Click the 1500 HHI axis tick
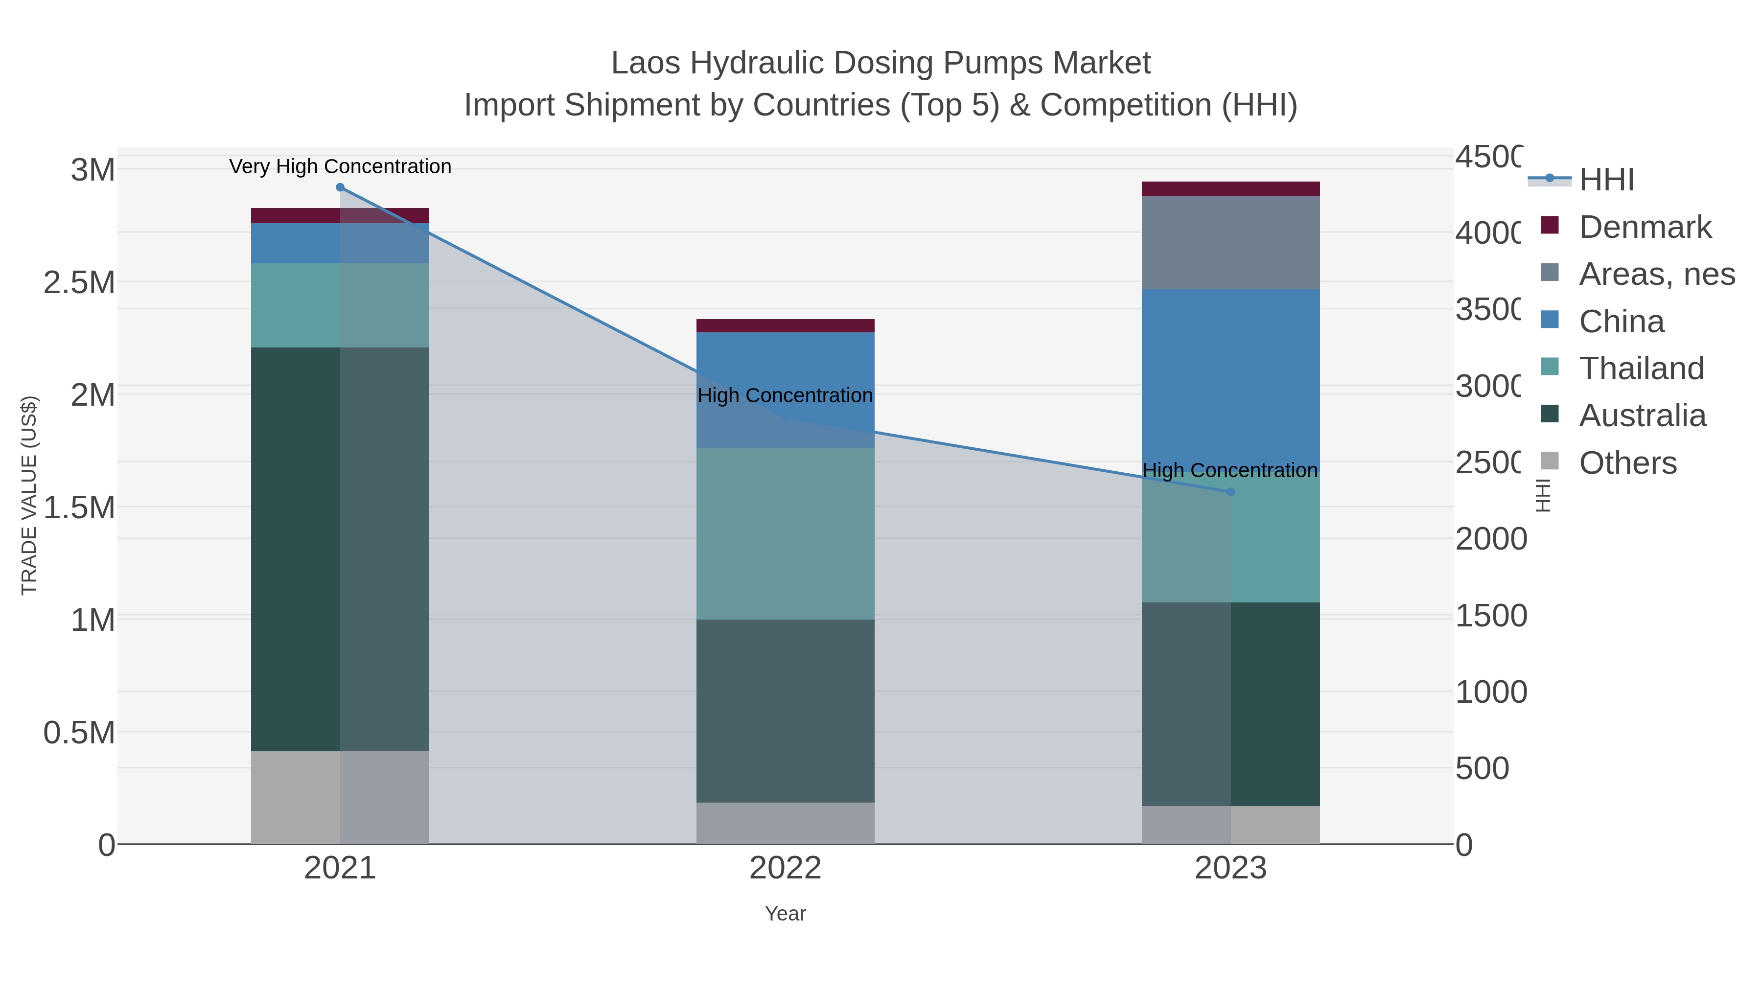This screenshot has height=991, width=1762. [x=1491, y=616]
